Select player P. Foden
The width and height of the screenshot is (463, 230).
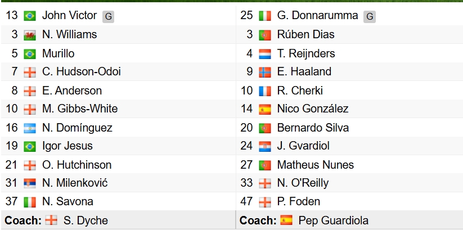click(x=298, y=202)
